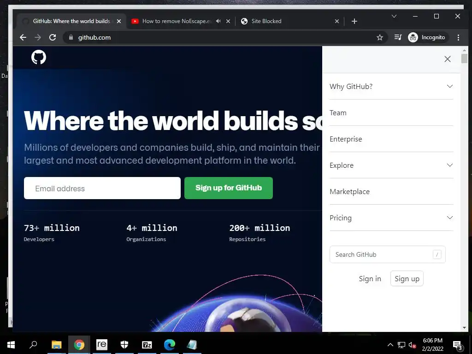This screenshot has width=472, height=354.
Task: Show hidden system tray icons
Action: click(390, 345)
